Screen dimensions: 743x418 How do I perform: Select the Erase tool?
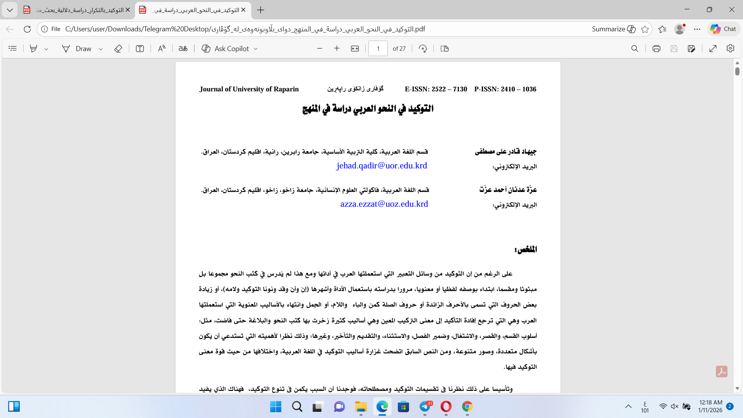[118, 48]
